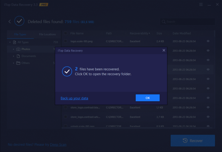This screenshot has height=152, width=222.
Task: Expand the Photos category arrow
Action: pos(14,49)
